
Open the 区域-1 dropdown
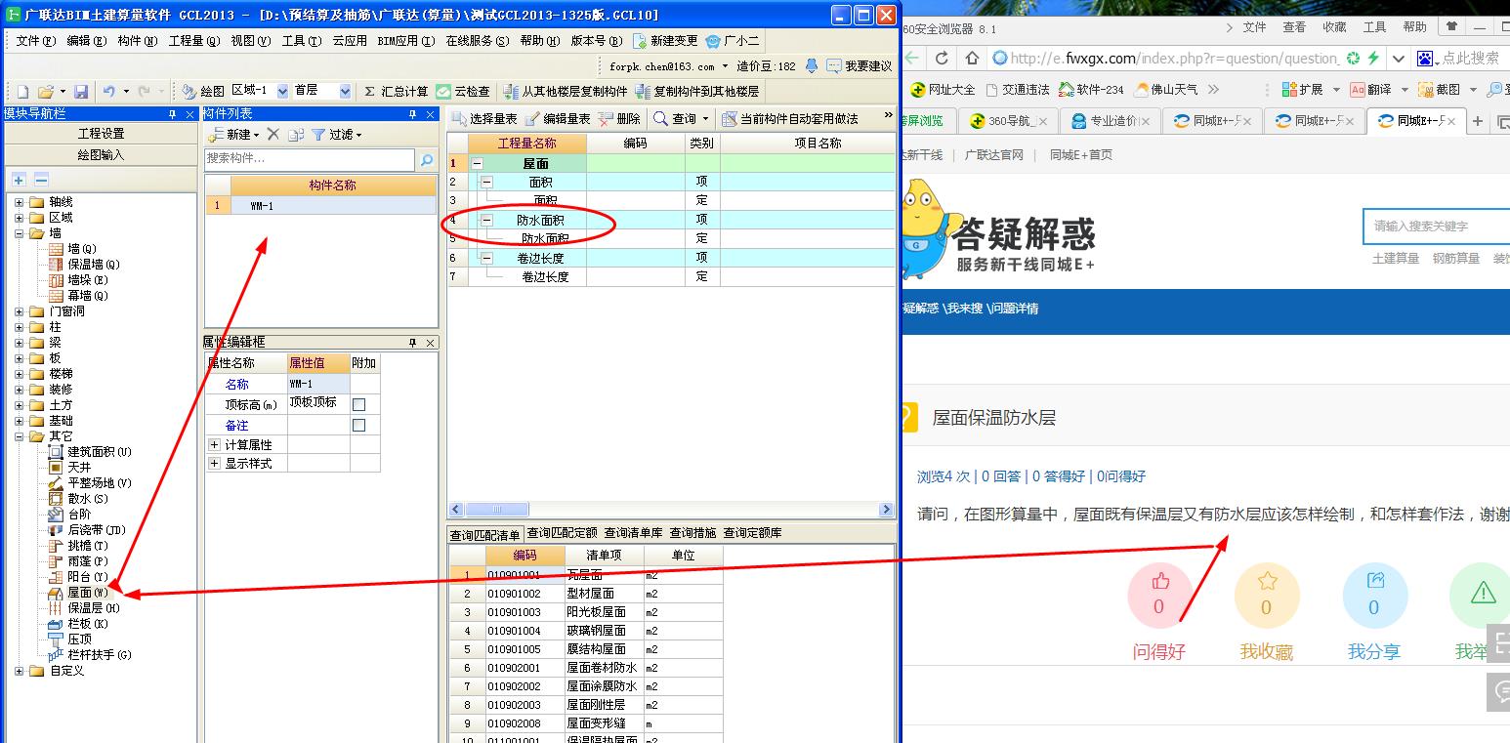pos(283,91)
